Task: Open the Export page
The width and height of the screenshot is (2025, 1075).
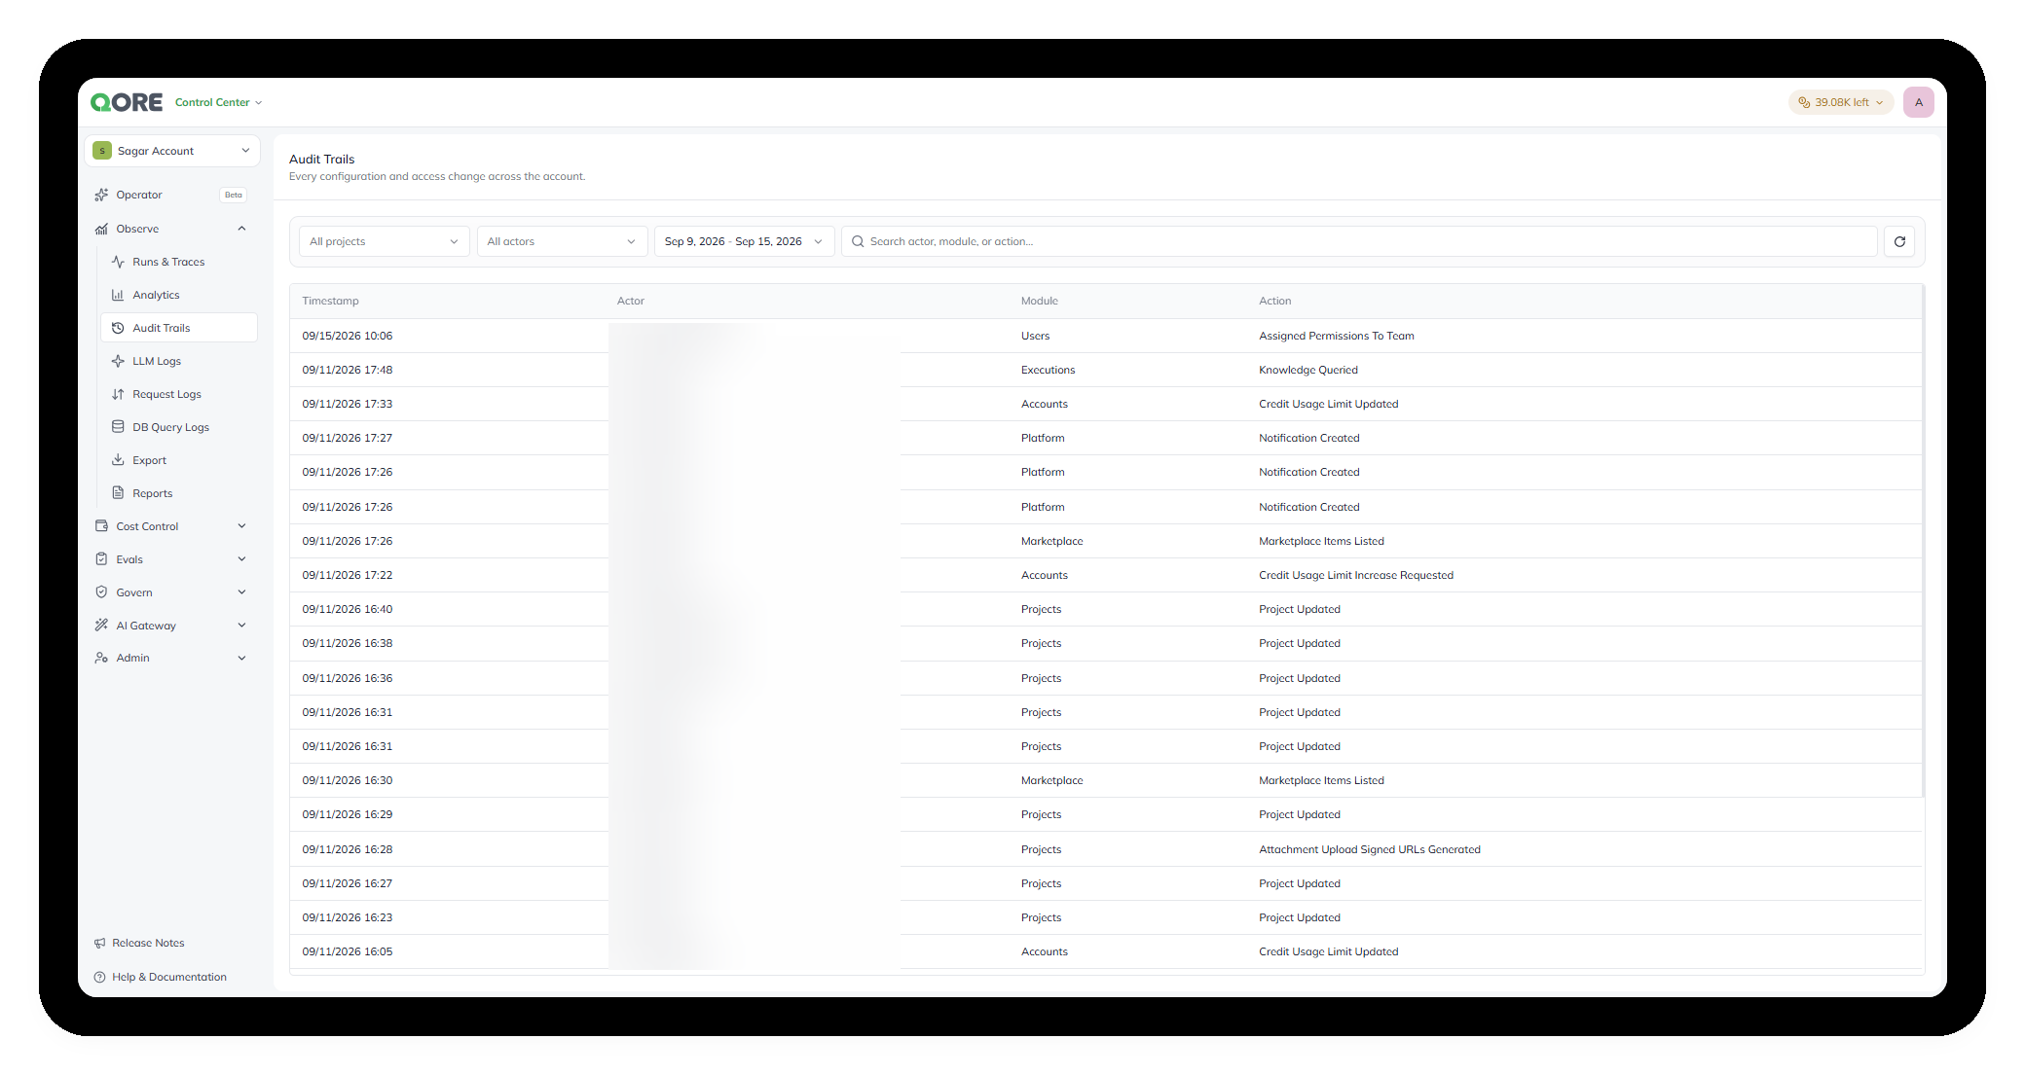Action: pyautogui.click(x=149, y=460)
